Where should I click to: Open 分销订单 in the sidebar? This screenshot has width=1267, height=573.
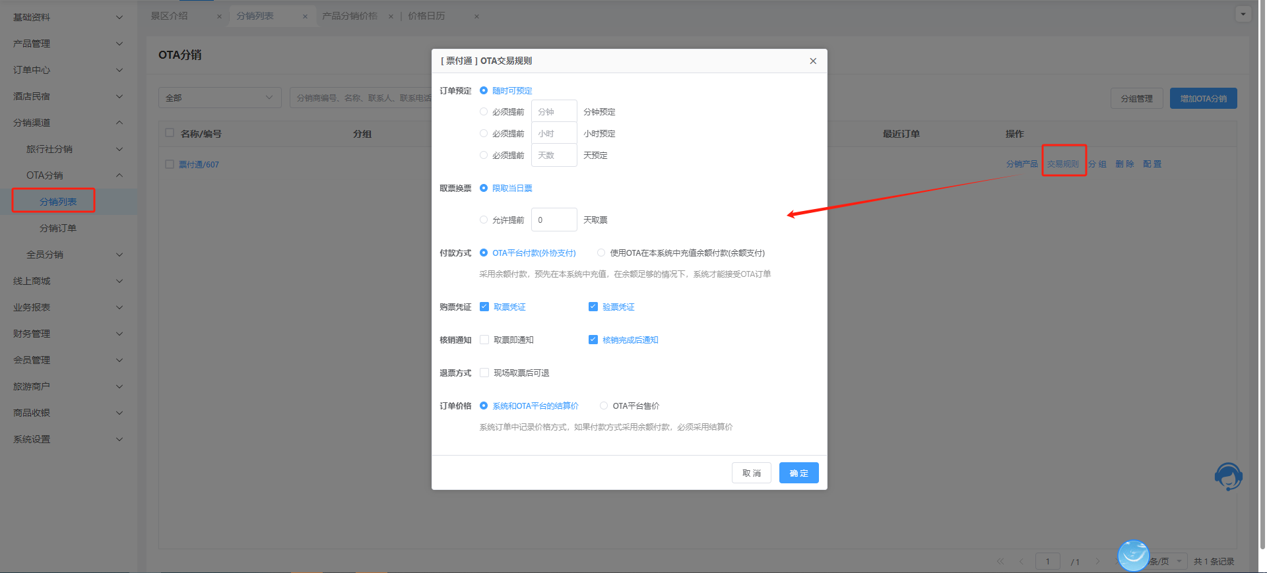[x=58, y=228]
